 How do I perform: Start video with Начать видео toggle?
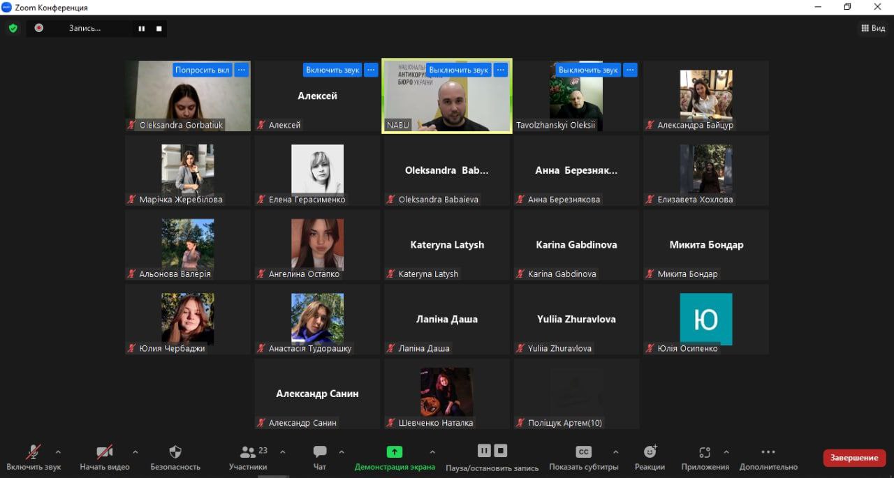(x=105, y=452)
